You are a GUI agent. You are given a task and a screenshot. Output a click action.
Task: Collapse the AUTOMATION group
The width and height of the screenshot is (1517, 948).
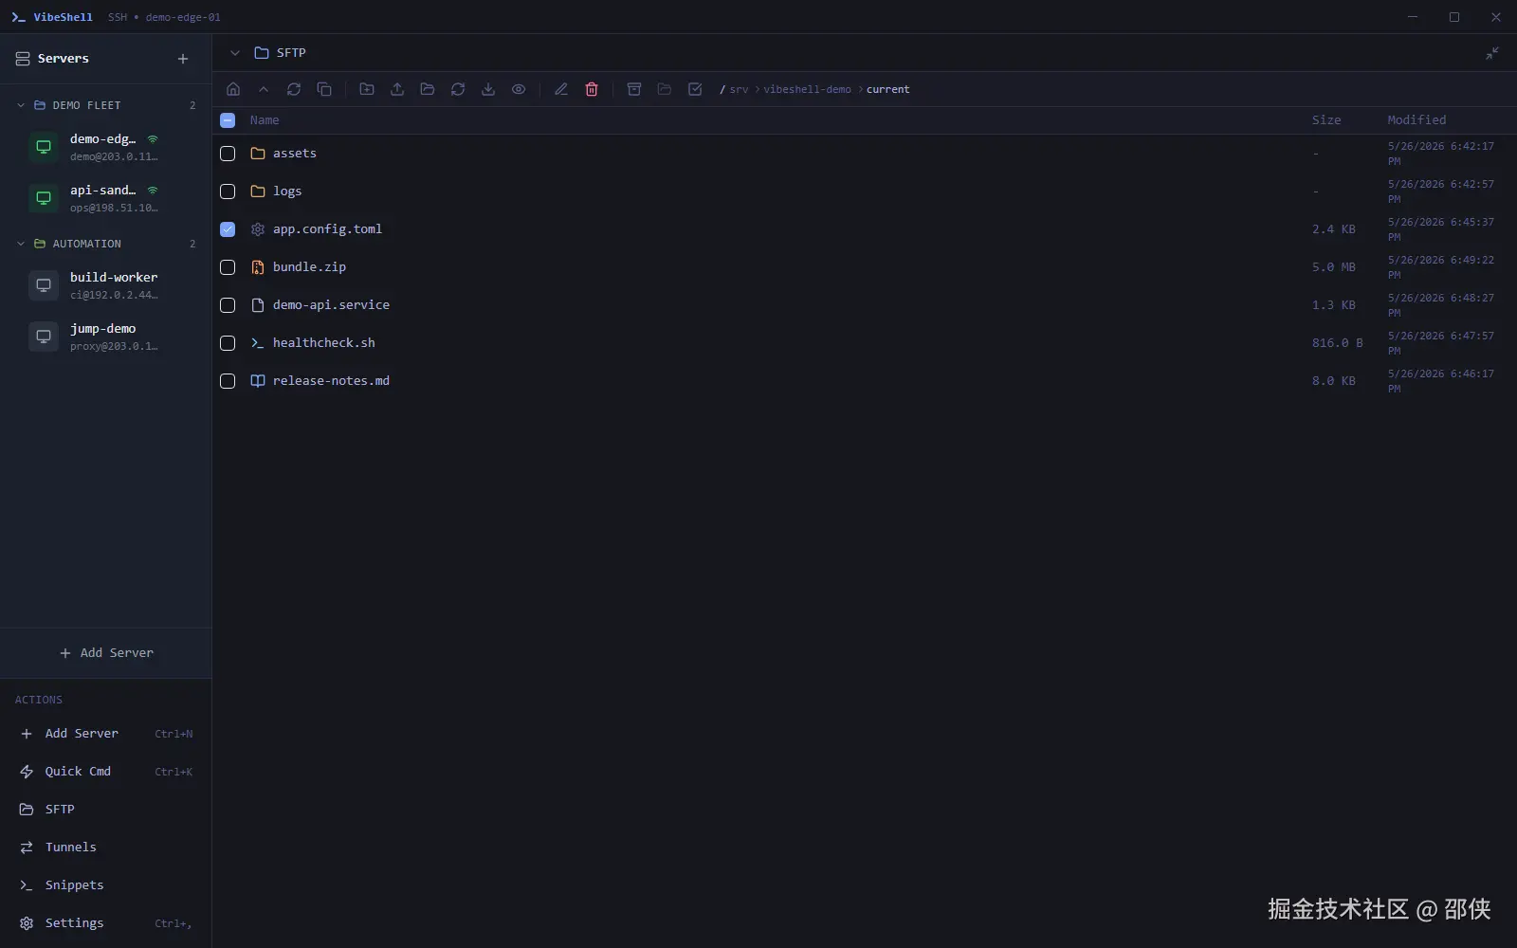coord(21,244)
